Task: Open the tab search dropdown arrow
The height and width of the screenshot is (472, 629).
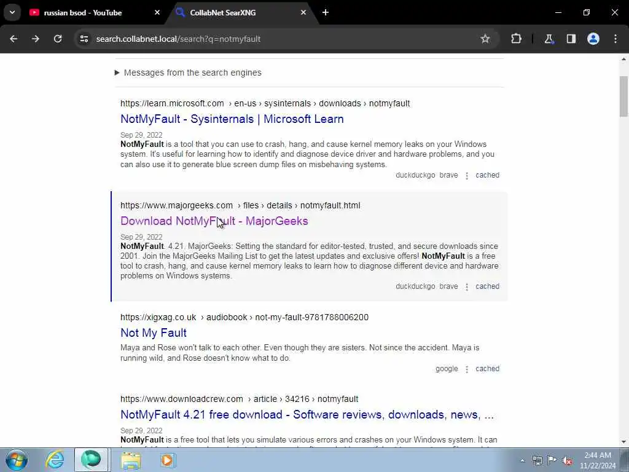Action: click(x=12, y=12)
